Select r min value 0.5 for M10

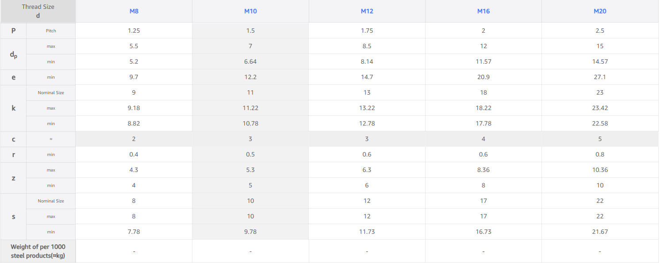click(250, 154)
